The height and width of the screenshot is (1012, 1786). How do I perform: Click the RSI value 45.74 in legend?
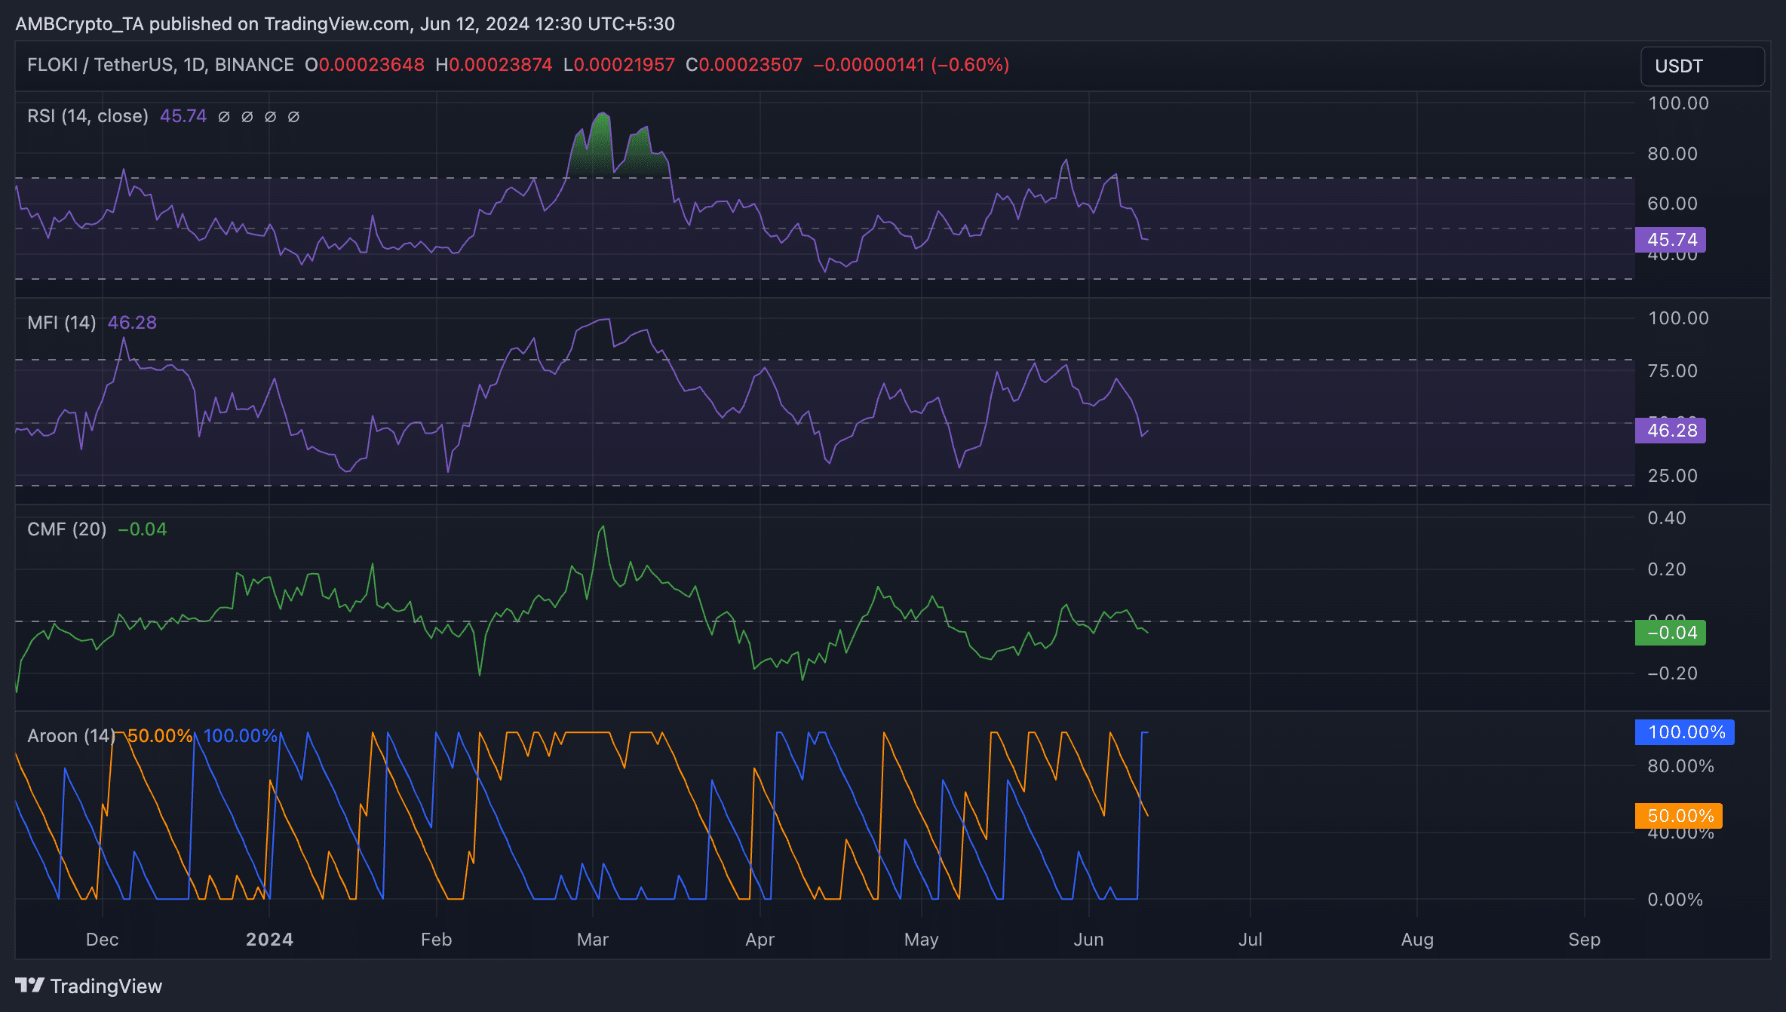tap(183, 116)
